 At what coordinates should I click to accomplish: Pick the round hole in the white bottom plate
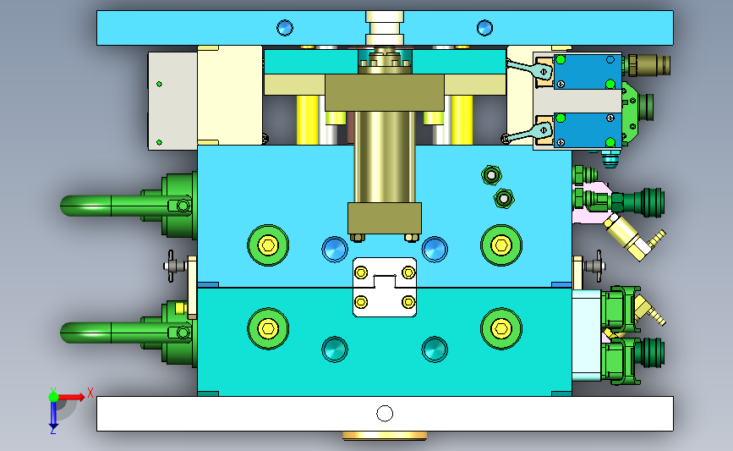point(385,414)
